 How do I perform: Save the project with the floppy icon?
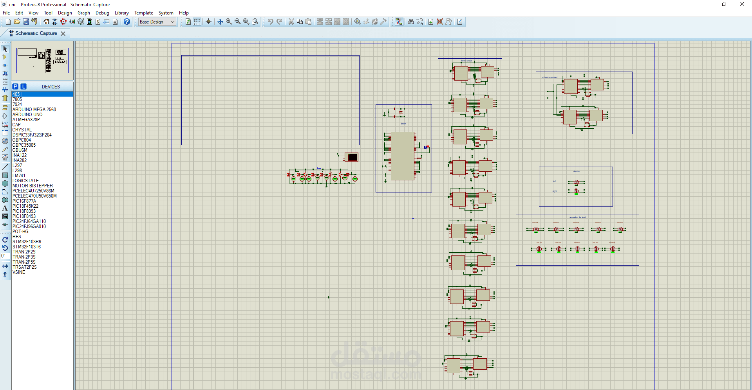tap(25, 22)
